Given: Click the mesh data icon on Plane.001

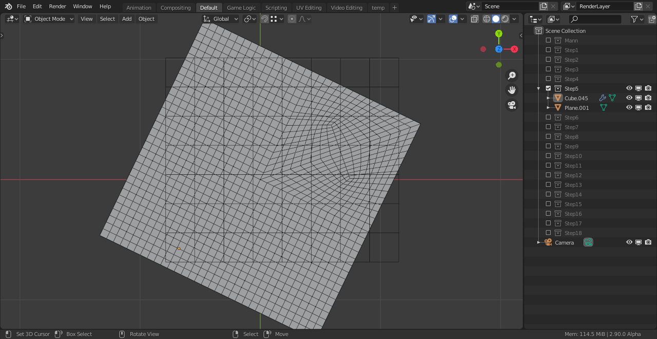Looking at the screenshot, I should 604,108.
